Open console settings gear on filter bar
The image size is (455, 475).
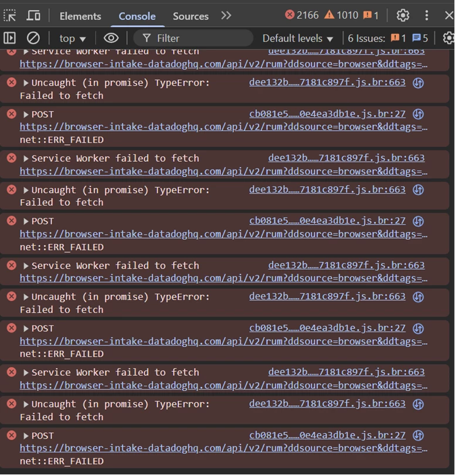coord(449,38)
